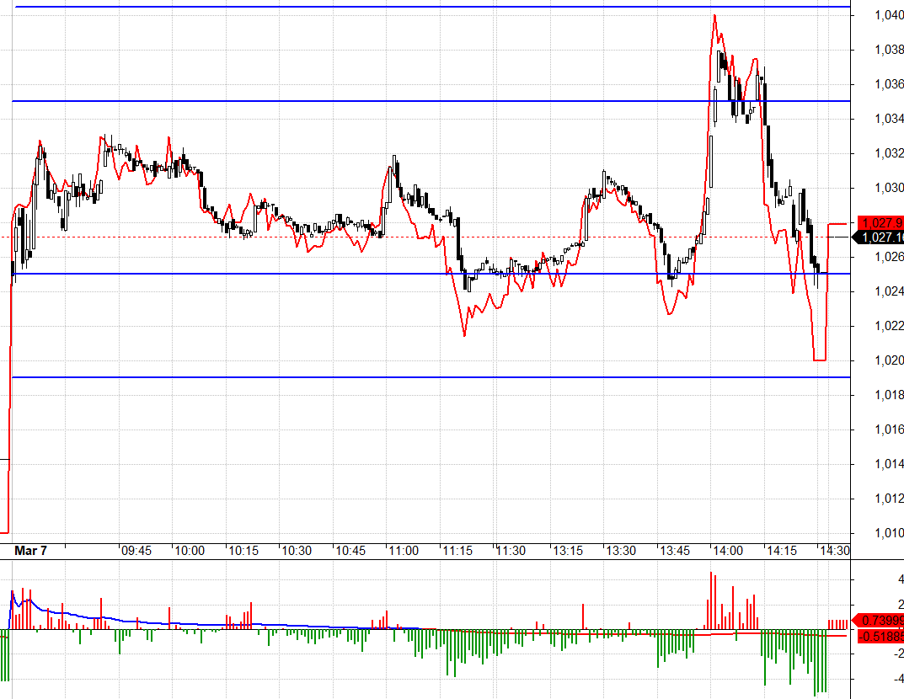Select the 0.5188 indicator value tag
904x699 pixels.
point(880,636)
